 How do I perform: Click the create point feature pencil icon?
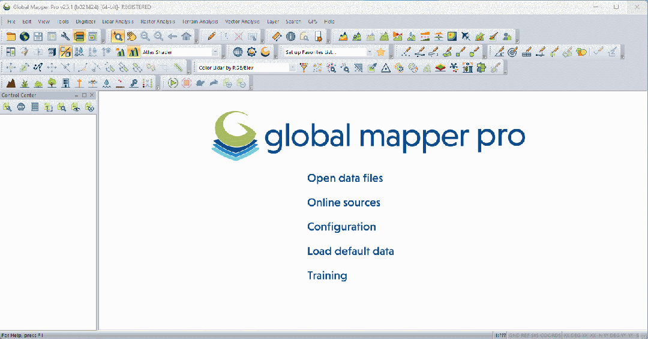(x=406, y=52)
